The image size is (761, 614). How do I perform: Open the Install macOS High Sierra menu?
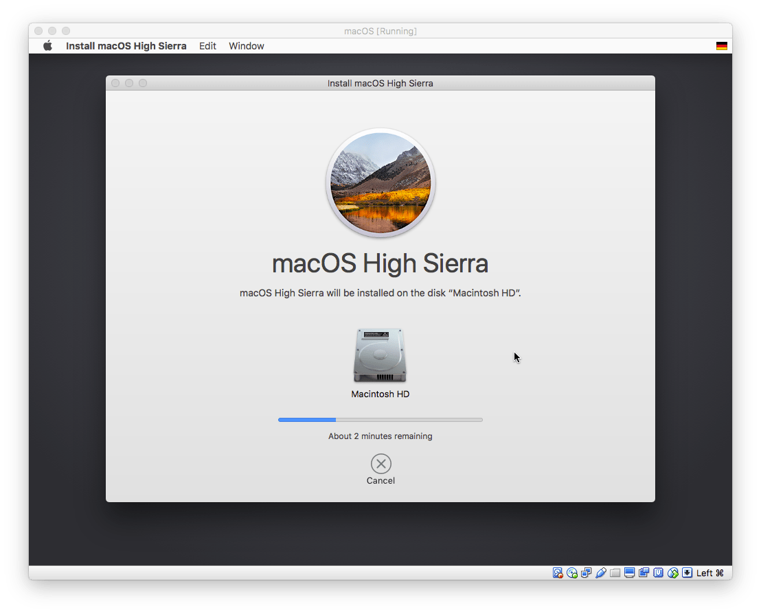point(126,45)
